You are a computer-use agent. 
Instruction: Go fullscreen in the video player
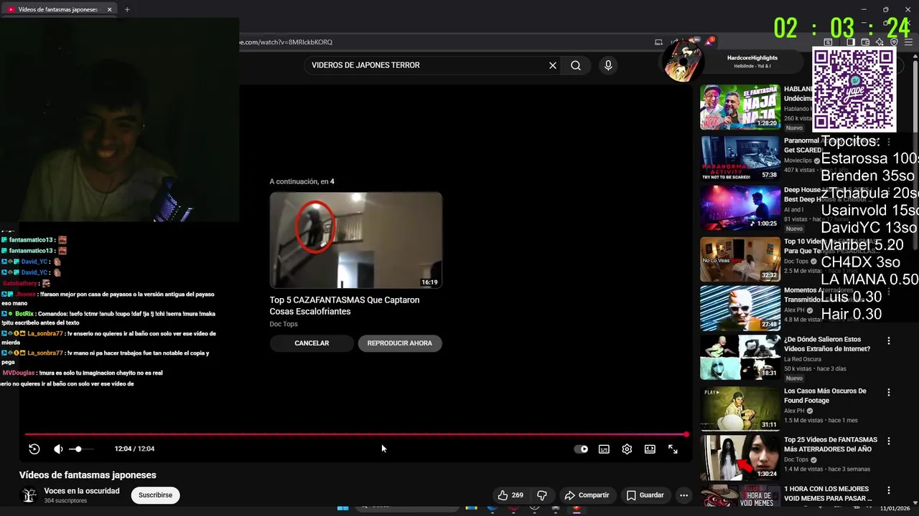[x=673, y=449]
